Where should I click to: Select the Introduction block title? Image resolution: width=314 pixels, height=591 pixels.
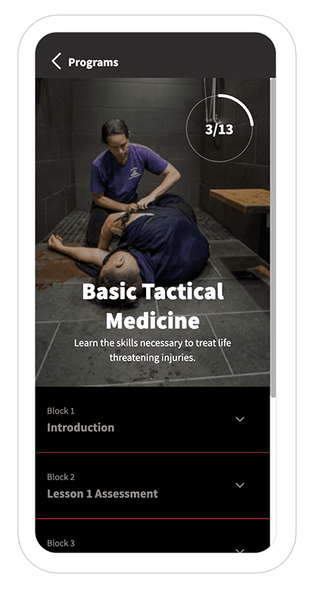coord(80,428)
